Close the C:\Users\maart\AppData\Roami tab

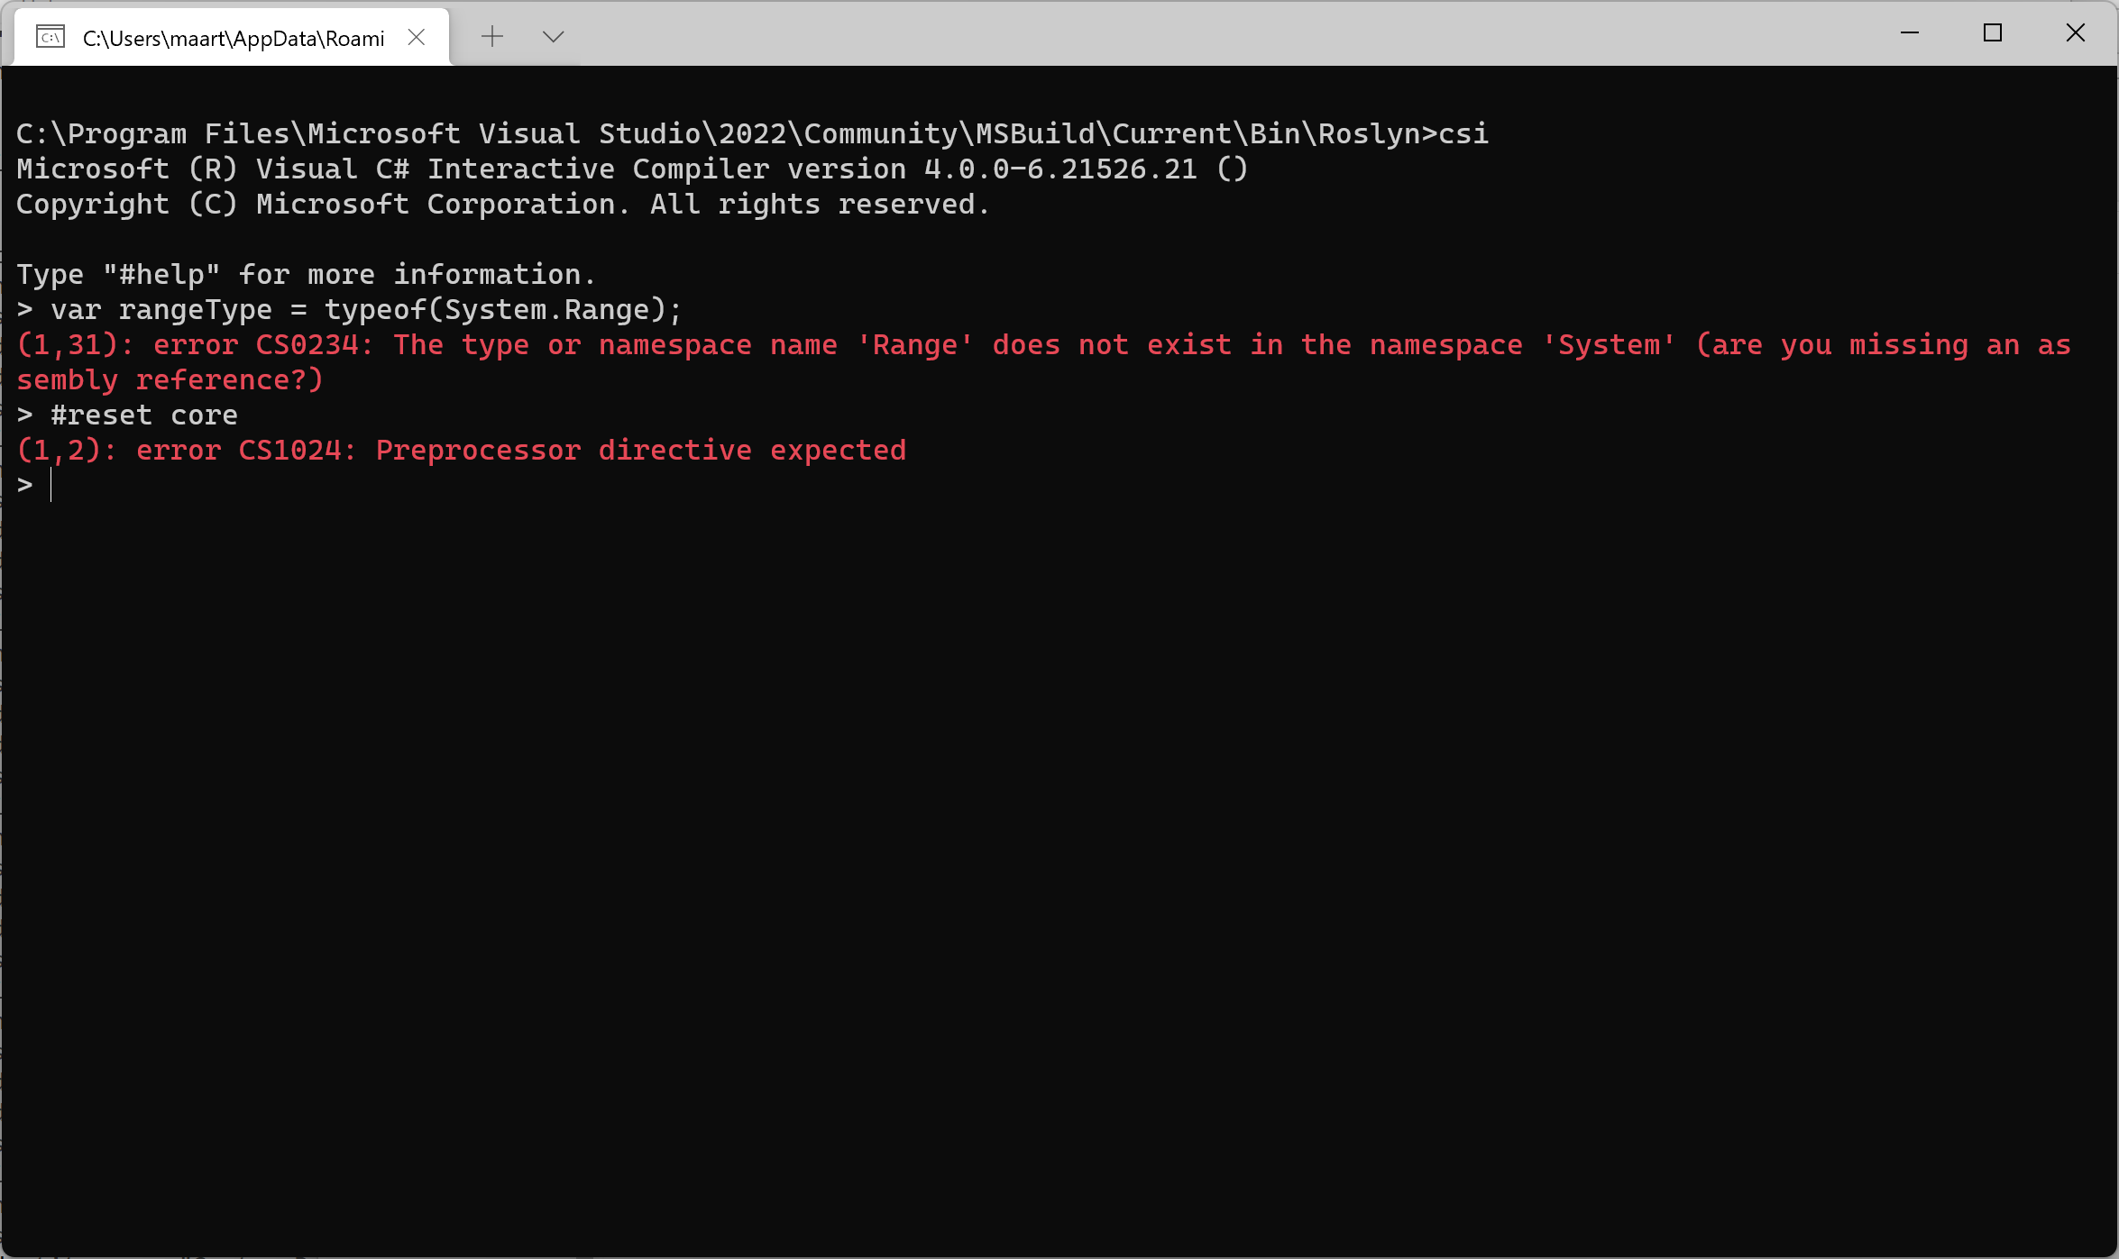pos(416,36)
